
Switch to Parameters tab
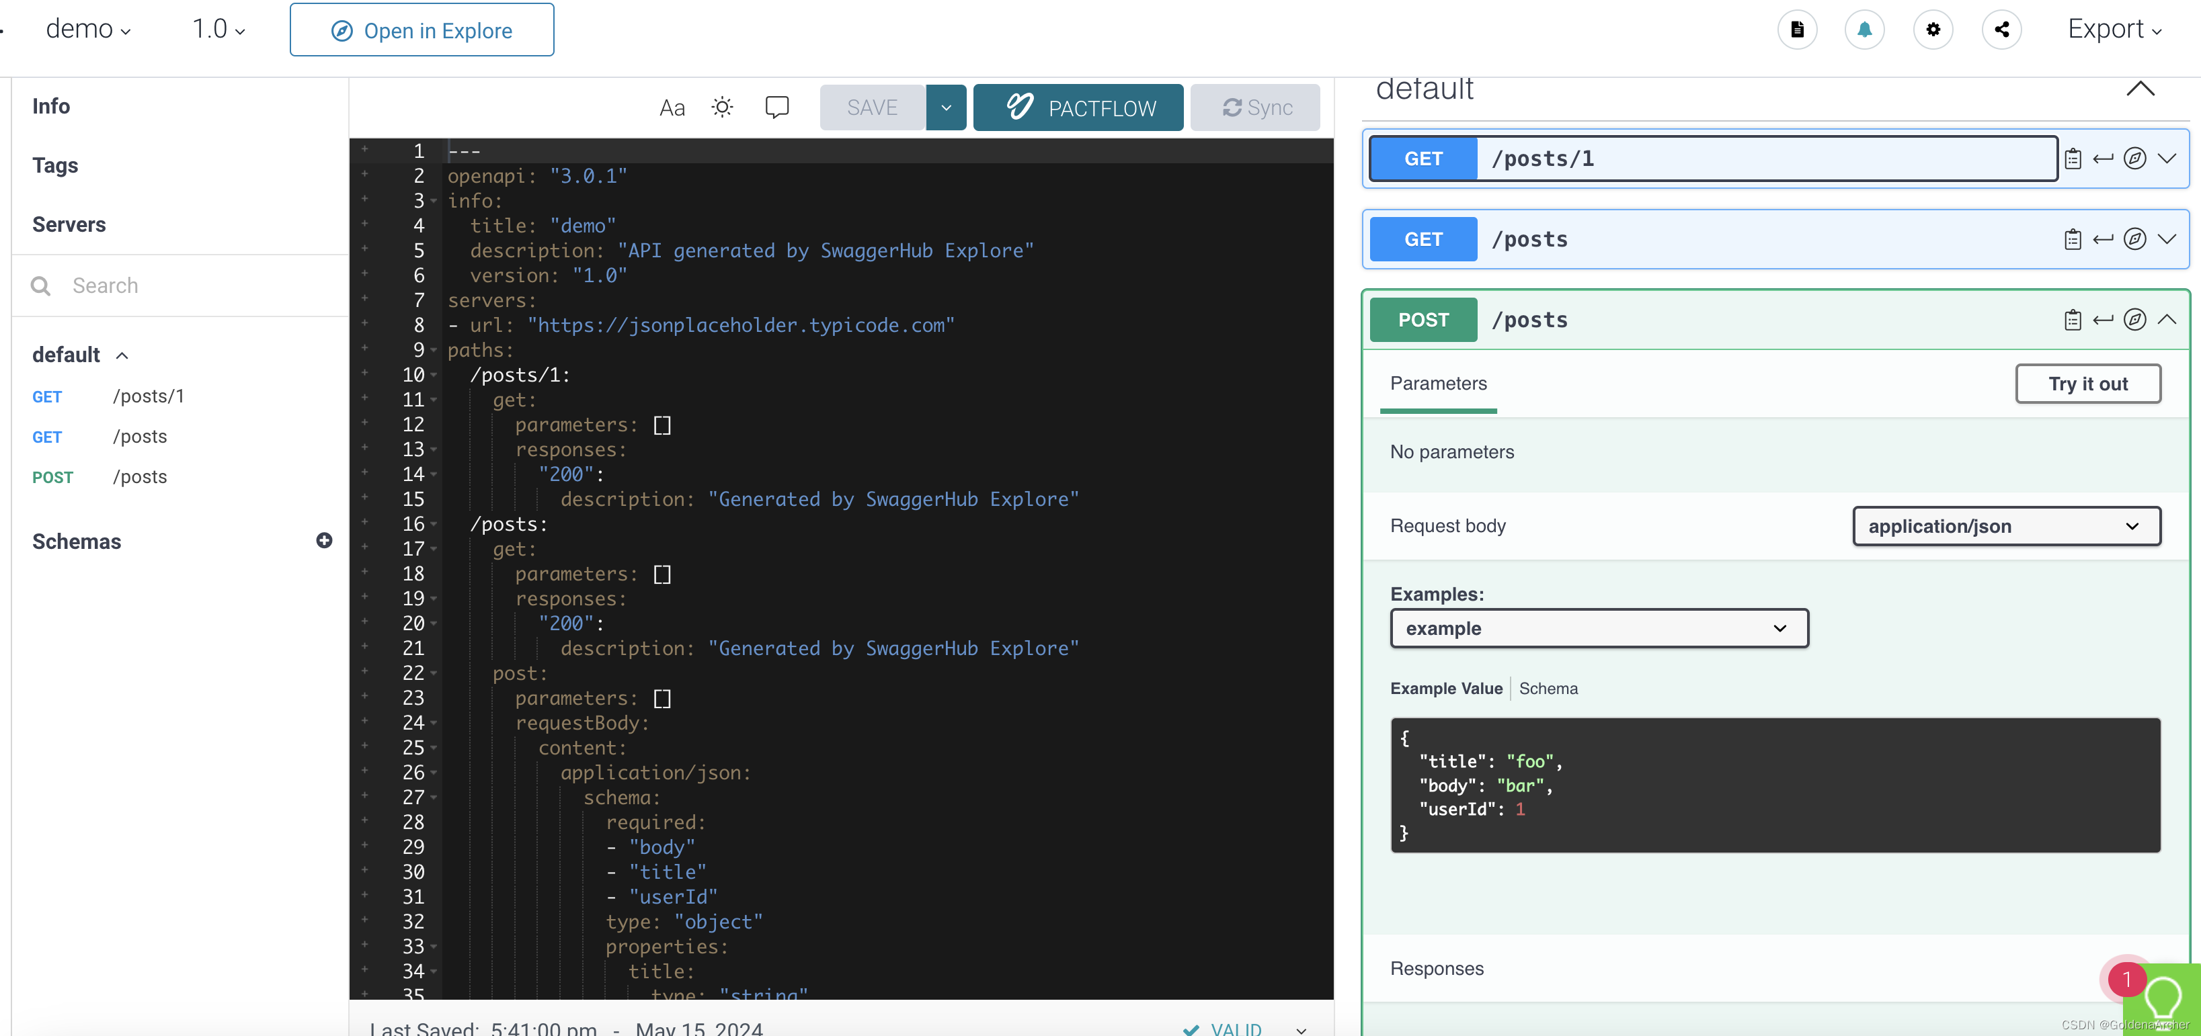click(1438, 384)
